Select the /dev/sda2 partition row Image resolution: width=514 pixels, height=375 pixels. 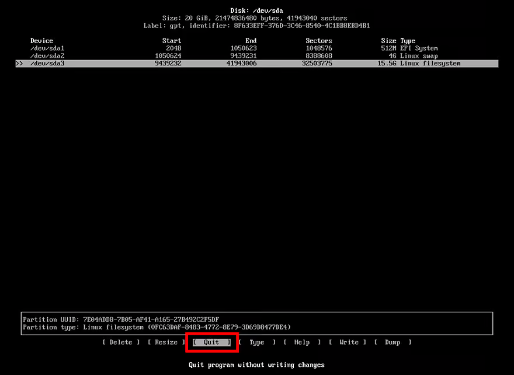pyautogui.click(x=47, y=56)
